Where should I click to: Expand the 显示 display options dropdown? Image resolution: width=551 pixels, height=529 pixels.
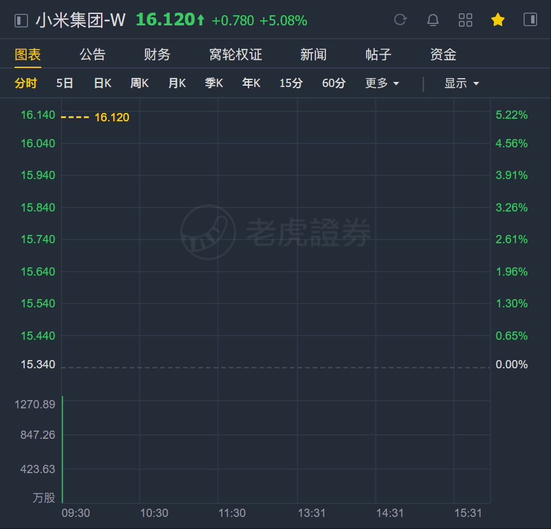tap(461, 83)
